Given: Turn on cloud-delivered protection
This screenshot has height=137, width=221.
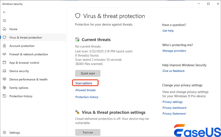Looking at the screenshot, I should pyautogui.click(x=87, y=132).
